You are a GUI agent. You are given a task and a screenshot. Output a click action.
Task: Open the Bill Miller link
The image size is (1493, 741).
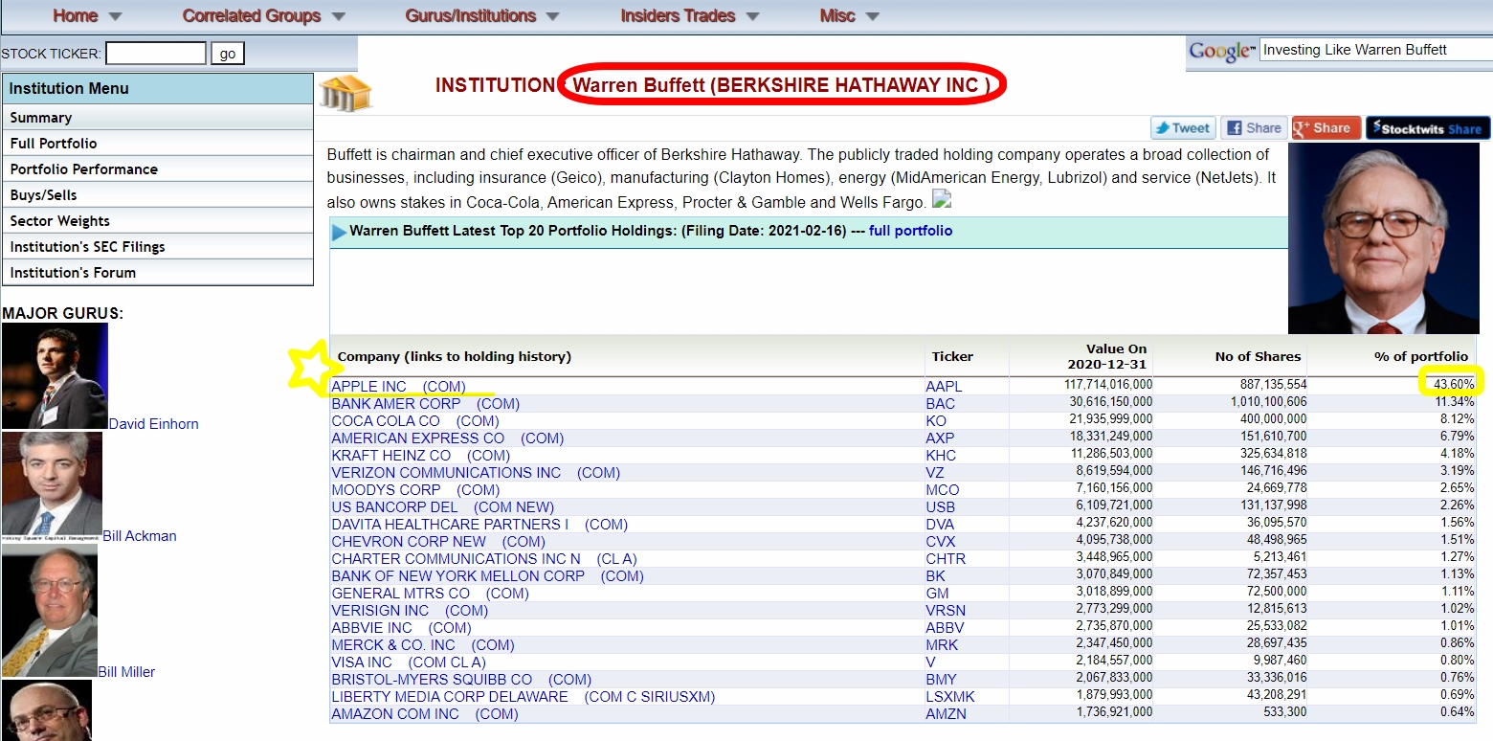pyautogui.click(x=126, y=671)
